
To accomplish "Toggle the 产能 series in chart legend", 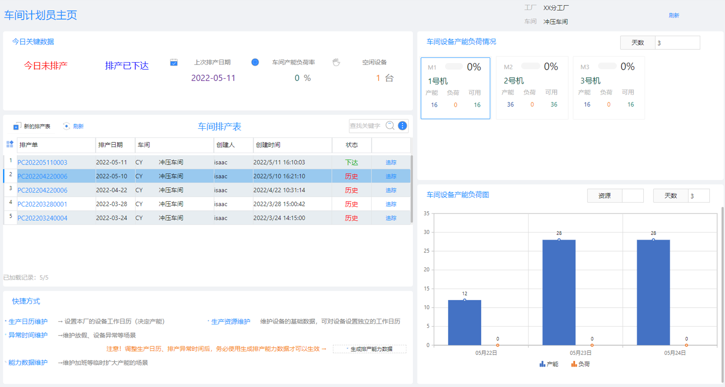I will (x=549, y=364).
